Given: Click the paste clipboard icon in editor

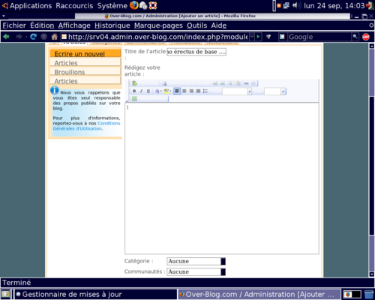Looking at the screenshot, I should click(x=238, y=83).
